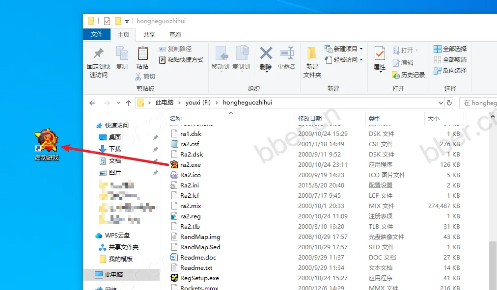Click the search box in hongheguozhihui
This screenshot has height=290, width=497.
click(478, 103)
